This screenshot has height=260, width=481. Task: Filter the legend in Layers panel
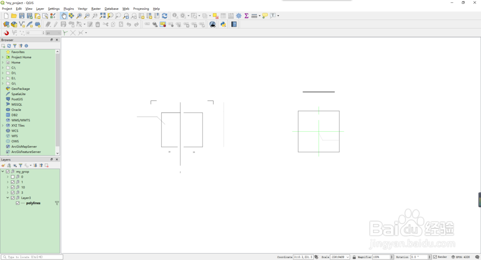pyautogui.click(x=21, y=165)
